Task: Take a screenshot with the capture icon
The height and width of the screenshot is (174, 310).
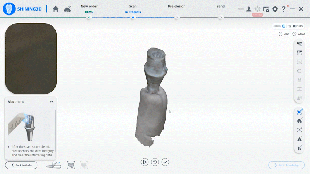Action: (266, 9)
